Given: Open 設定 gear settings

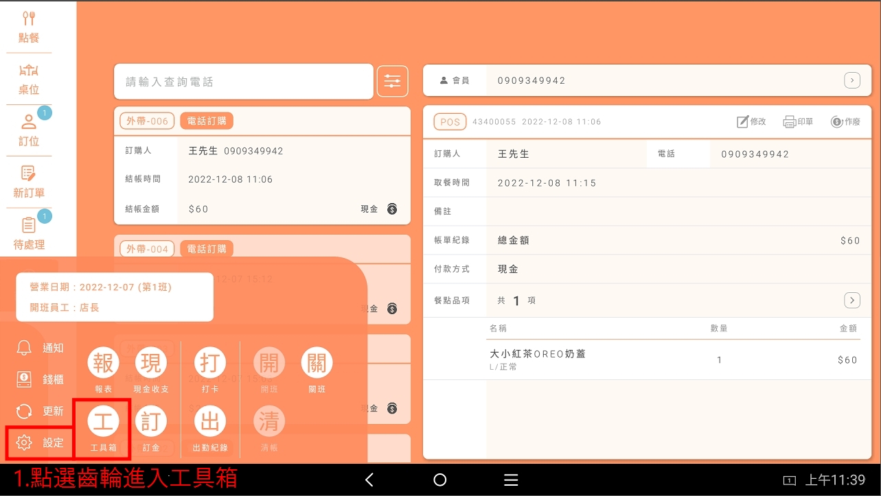Looking at the screenshot, I should (39, 443).
